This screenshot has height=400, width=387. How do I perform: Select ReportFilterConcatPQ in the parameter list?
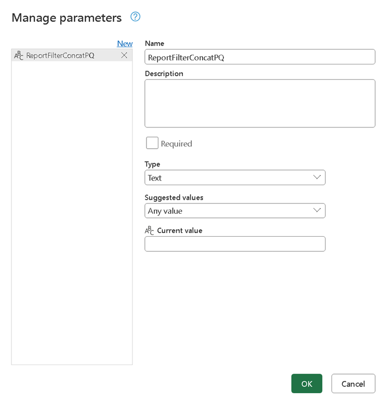click(60, 55)
